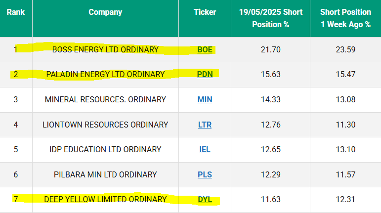Click the 12.31 week-ago value
Viewport: 381px width, 213px height.
tap(345, 199)
